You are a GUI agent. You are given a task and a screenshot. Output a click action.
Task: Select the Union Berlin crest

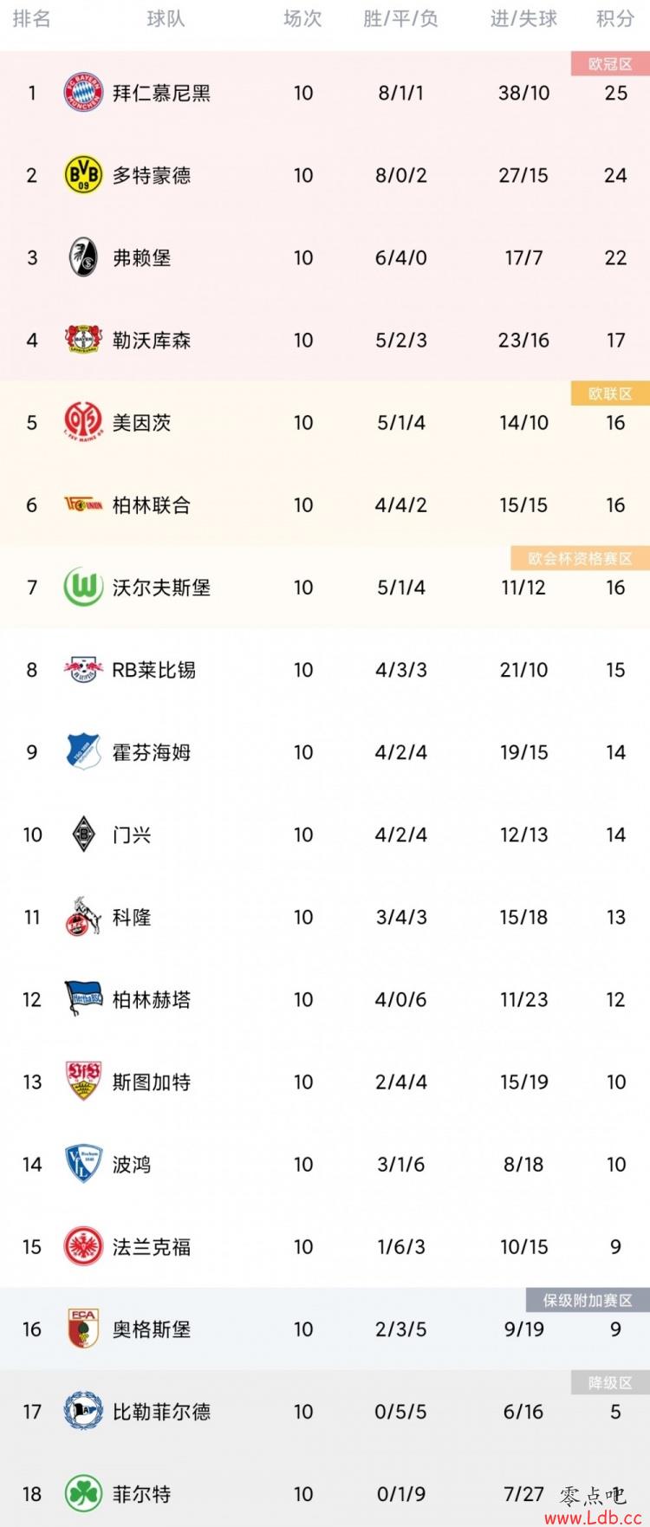[84, 504]
